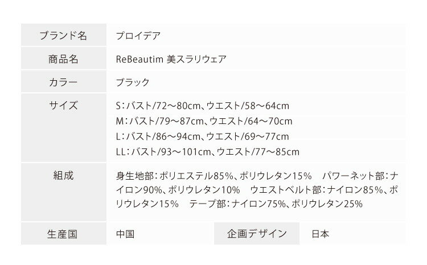The image size is (427, 265).
Task: Click the ブランド名 header cell
Action: pyautogui.click(x=63, y=36)
